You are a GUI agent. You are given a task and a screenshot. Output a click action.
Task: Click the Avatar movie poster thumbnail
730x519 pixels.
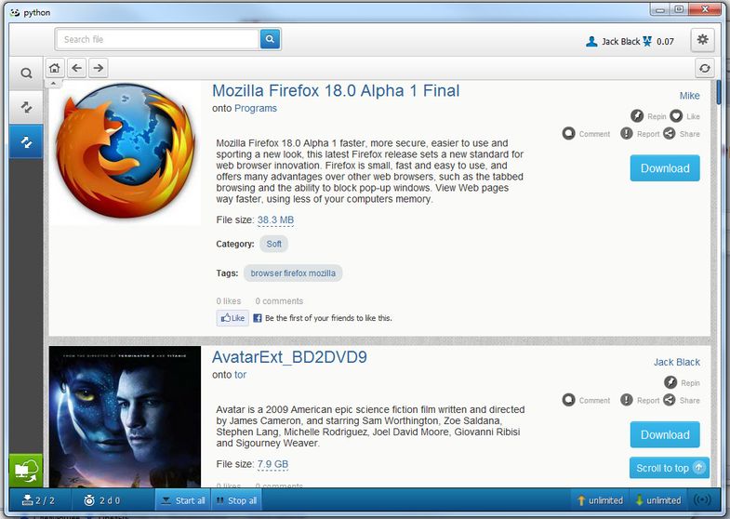coord(125,416)
